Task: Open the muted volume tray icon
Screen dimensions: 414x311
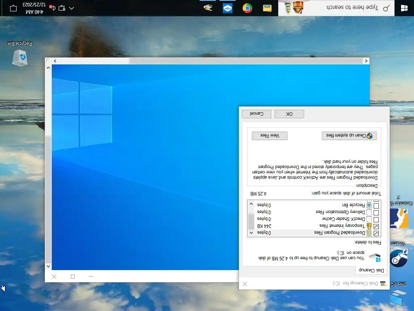Action: click(x=52, y=7)
